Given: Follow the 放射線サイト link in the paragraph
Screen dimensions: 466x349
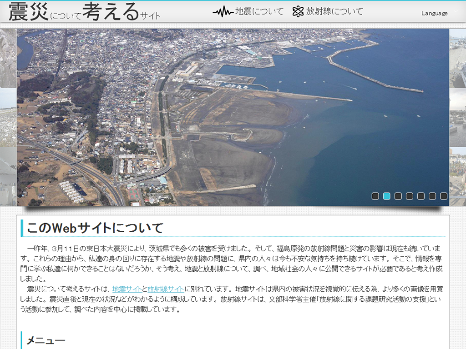Looking at the screenshot, I should pyautogui.click(x=166, y=289).
